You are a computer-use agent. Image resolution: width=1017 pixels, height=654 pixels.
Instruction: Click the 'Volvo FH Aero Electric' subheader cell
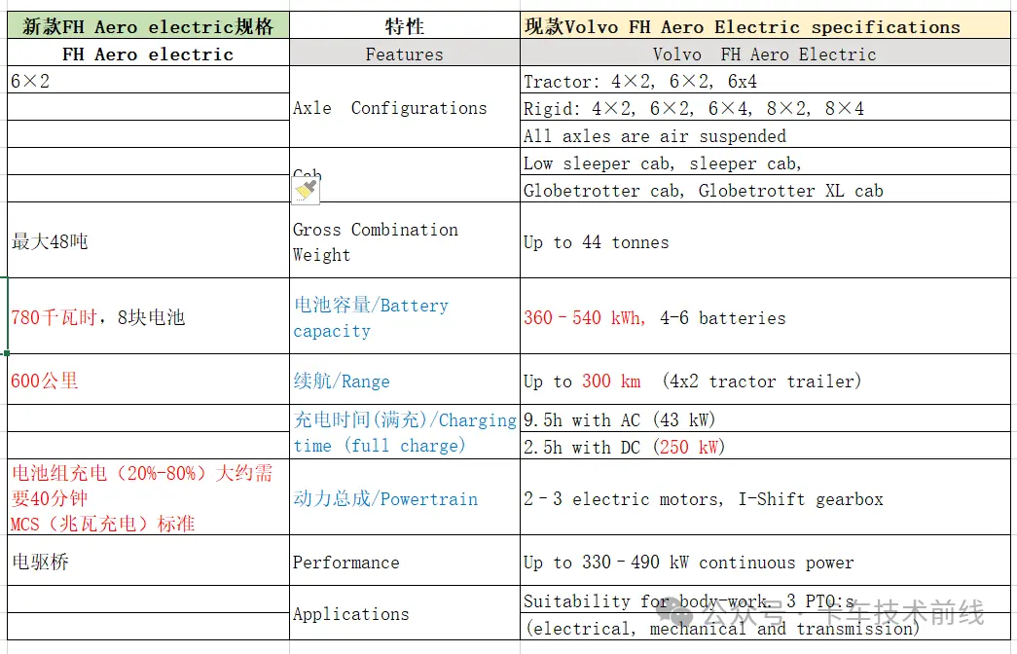pyautogui.click(x=765, y=54)
